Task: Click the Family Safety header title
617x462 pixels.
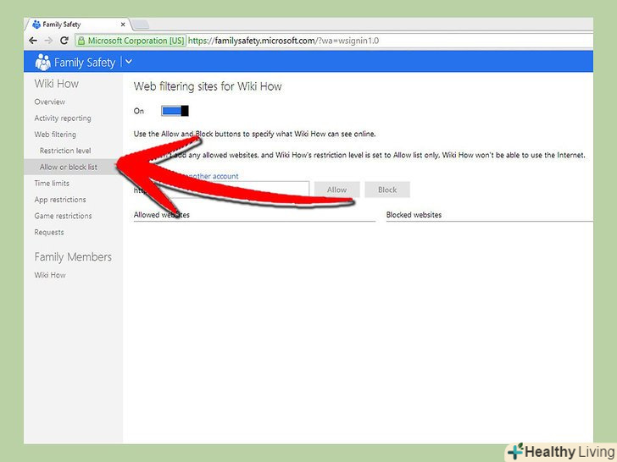Action: coord(85,63)
